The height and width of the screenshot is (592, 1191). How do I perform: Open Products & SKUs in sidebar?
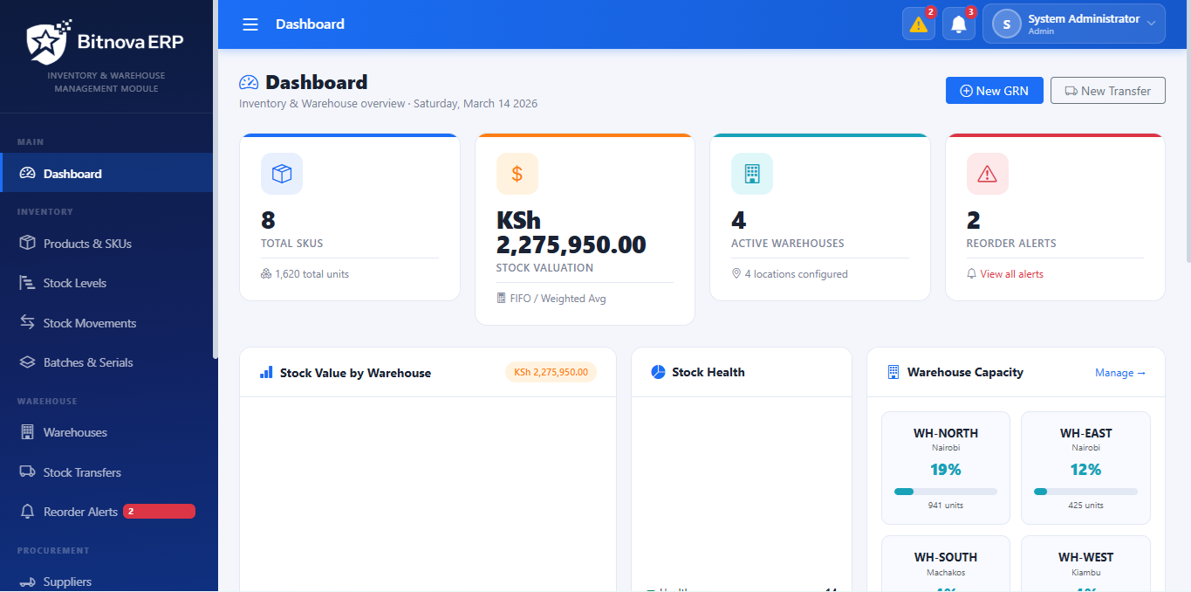pos(106,244)
